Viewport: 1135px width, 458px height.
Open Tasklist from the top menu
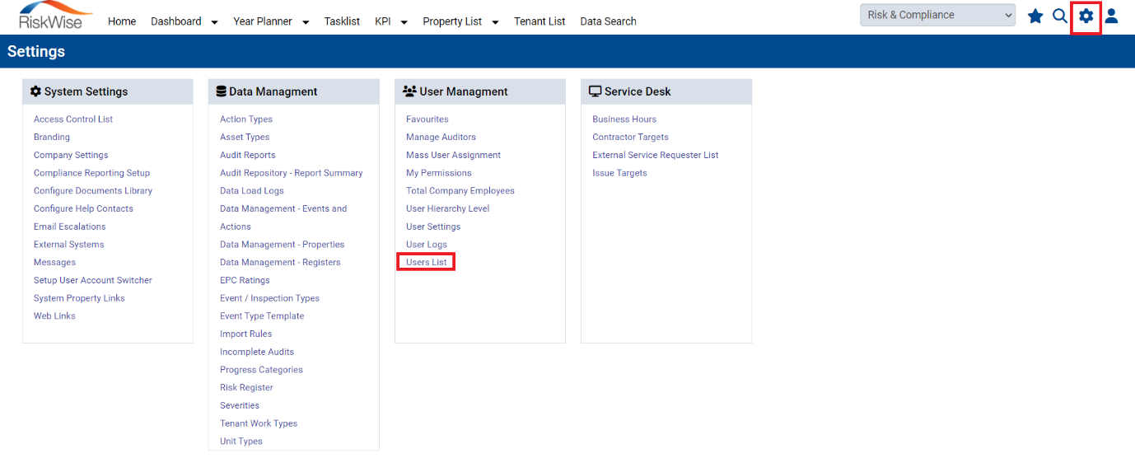(342, 21)
